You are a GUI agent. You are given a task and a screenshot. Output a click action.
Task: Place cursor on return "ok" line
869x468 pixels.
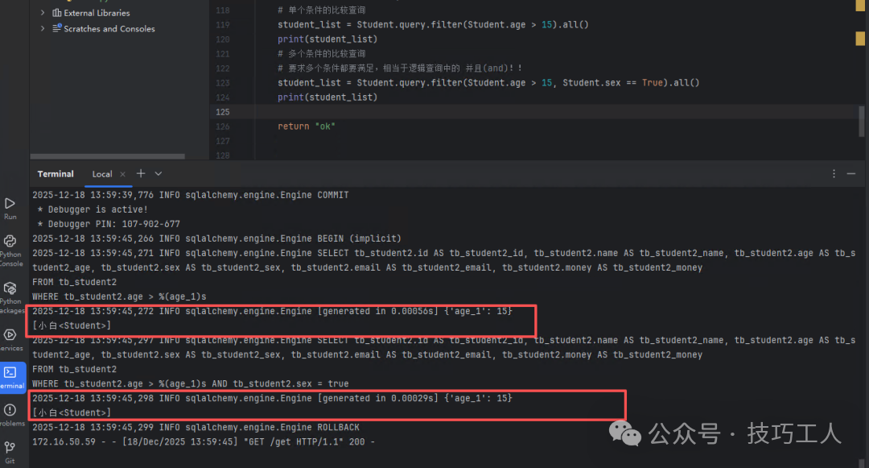[x=307, y=126]
